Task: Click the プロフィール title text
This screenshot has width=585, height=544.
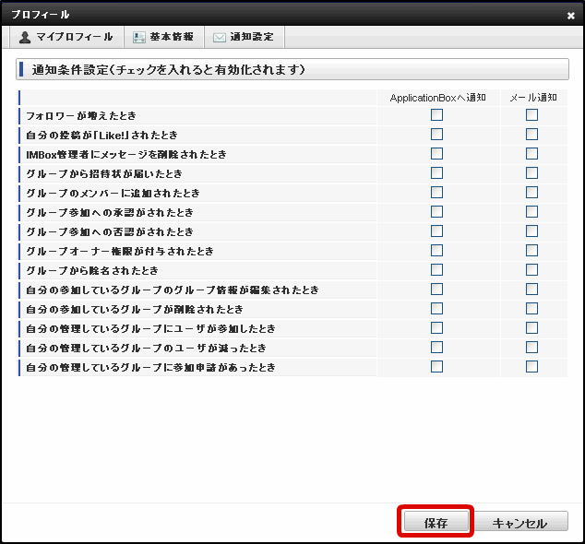Action: click(x=41, y=15)
